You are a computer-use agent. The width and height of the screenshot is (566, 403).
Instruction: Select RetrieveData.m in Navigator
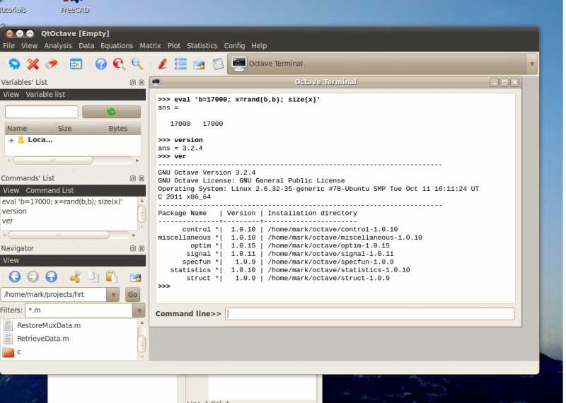pyautogui.click(x=43, y=339)
